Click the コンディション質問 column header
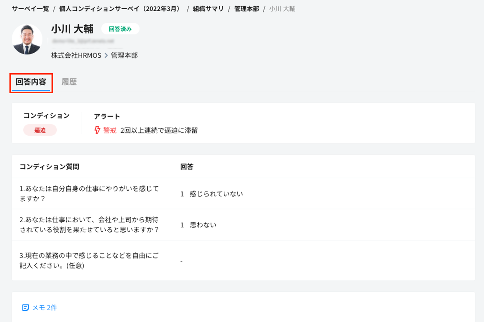The image size is (484, 322). [x=49, y=167]
